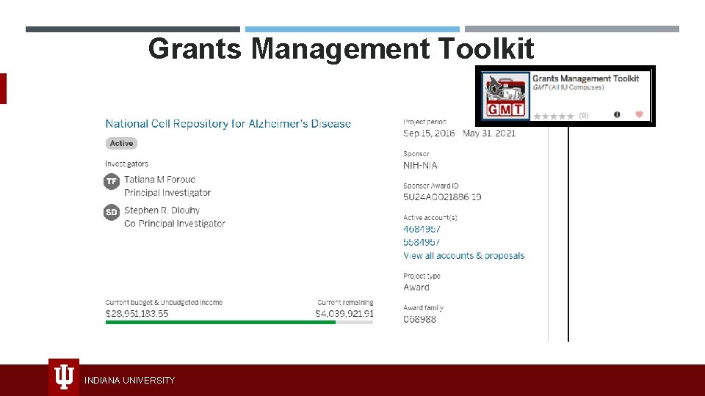Open info icon on Grants Management Toolkit card
Screen dimensions: 705x396
click(x=617, y=114)
